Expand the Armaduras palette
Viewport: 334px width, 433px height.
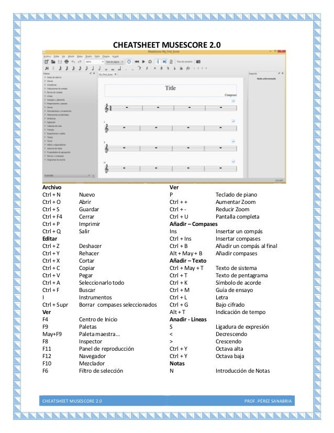click(51, 85)
